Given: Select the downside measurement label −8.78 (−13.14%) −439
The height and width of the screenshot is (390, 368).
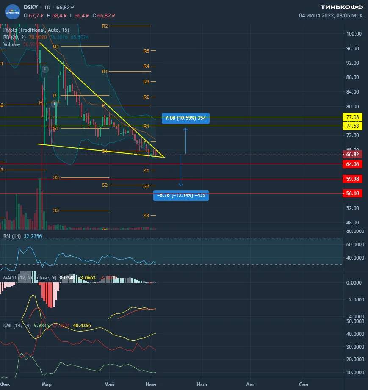Looking at the screenshot, I should (x=181, y=195).
